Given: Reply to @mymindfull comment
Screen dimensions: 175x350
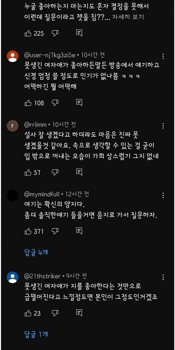Looking at the screenshot, I should 79,231.
